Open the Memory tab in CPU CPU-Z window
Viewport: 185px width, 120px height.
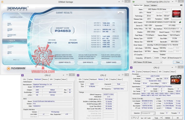tap(154, 71)
